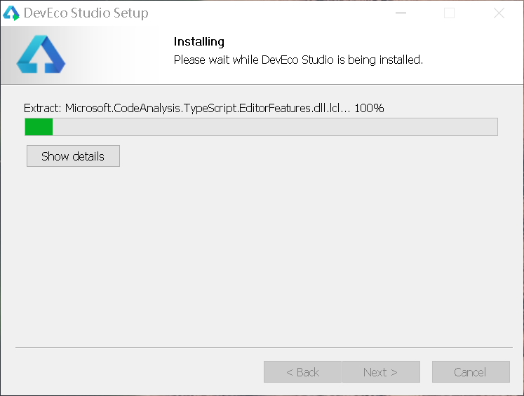This screenshot has height=396, width=524.
Task: Cancel the DevEco Studio installation
Action: 470,372
